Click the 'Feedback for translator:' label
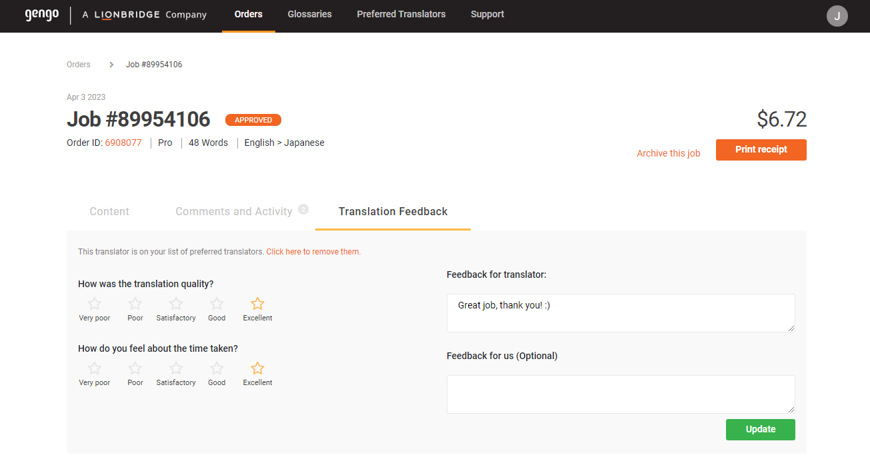The height and width of the screenshot is (473, 870). pyautogui.click(x=497, y=274)
